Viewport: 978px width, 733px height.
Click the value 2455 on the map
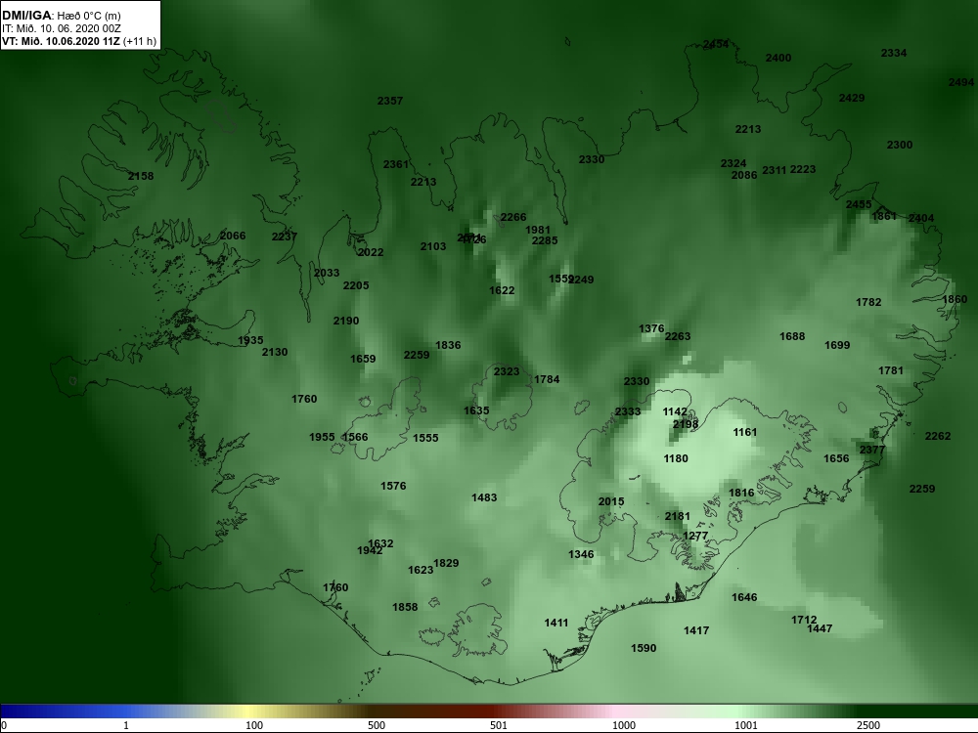pyautogui.click(x=859, y=204)
